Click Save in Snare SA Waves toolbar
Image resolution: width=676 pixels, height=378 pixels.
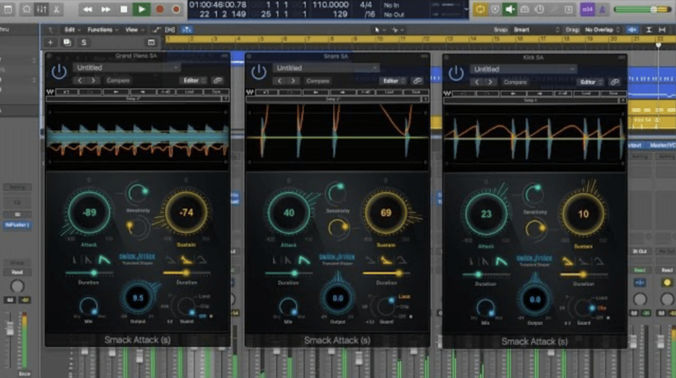[416, 92]
